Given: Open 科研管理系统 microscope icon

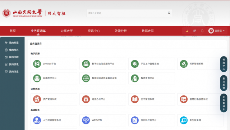Looking at the screenshot, I should pos(184,64).
